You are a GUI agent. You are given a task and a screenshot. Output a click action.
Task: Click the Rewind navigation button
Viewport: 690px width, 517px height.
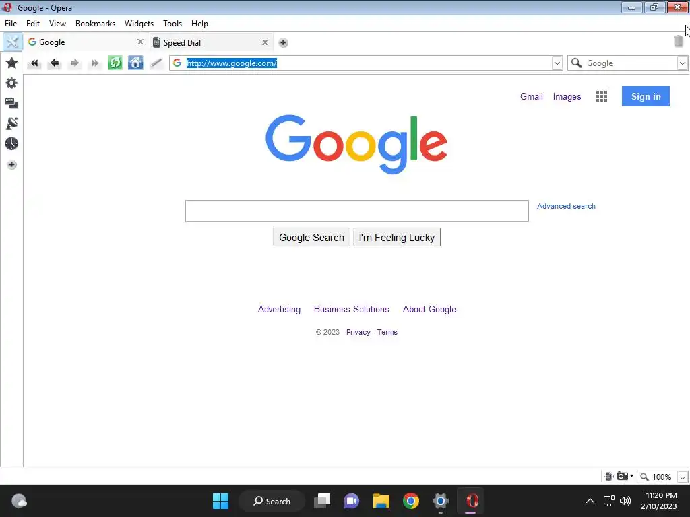(x=34, y=63)
